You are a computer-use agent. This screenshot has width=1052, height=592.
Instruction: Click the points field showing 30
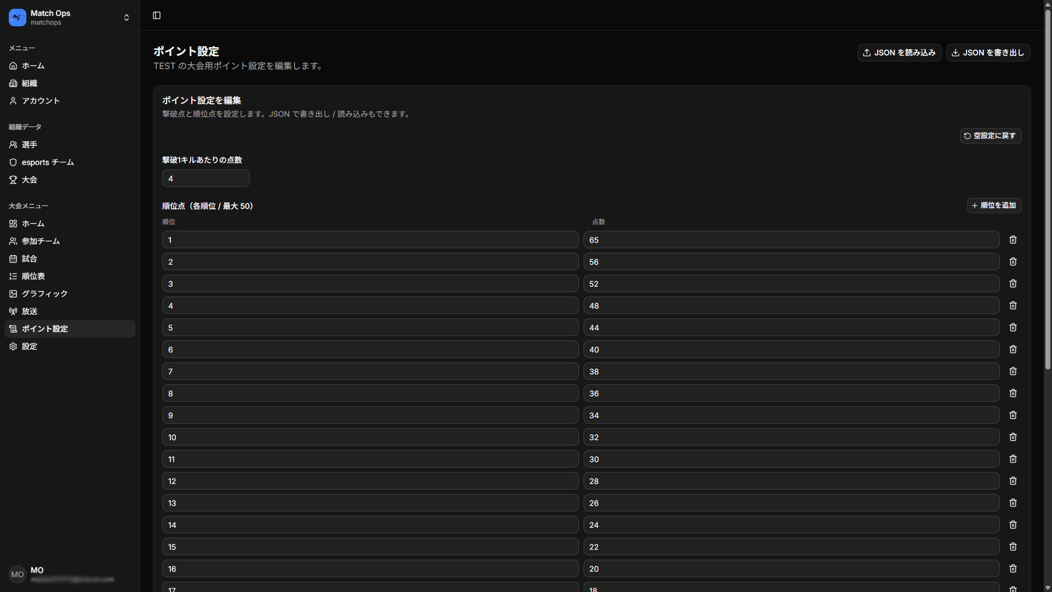click(791, 459)
